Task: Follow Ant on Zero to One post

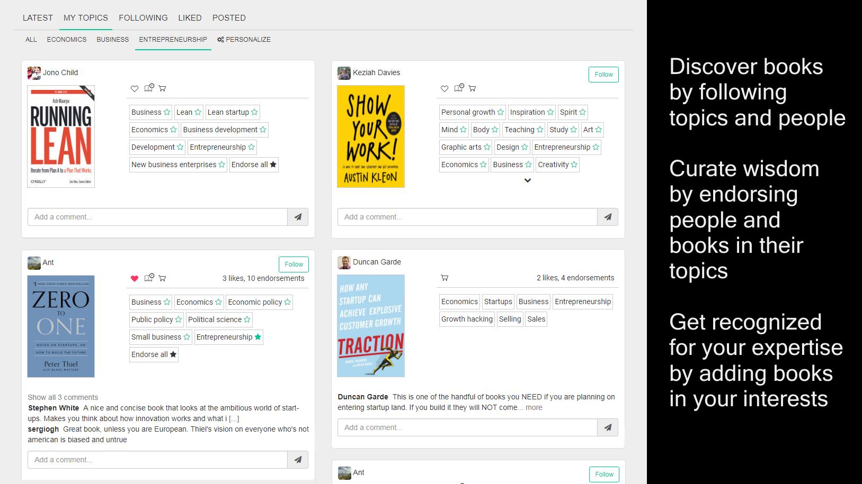Action: [x=294, y=264]
